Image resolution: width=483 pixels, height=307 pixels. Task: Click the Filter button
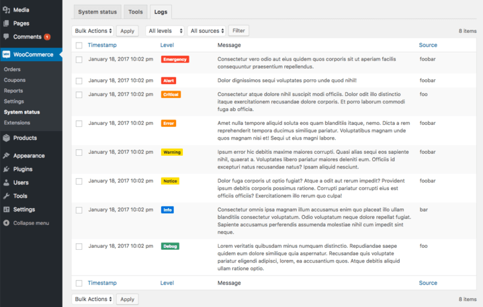click(x=238, y=31)
